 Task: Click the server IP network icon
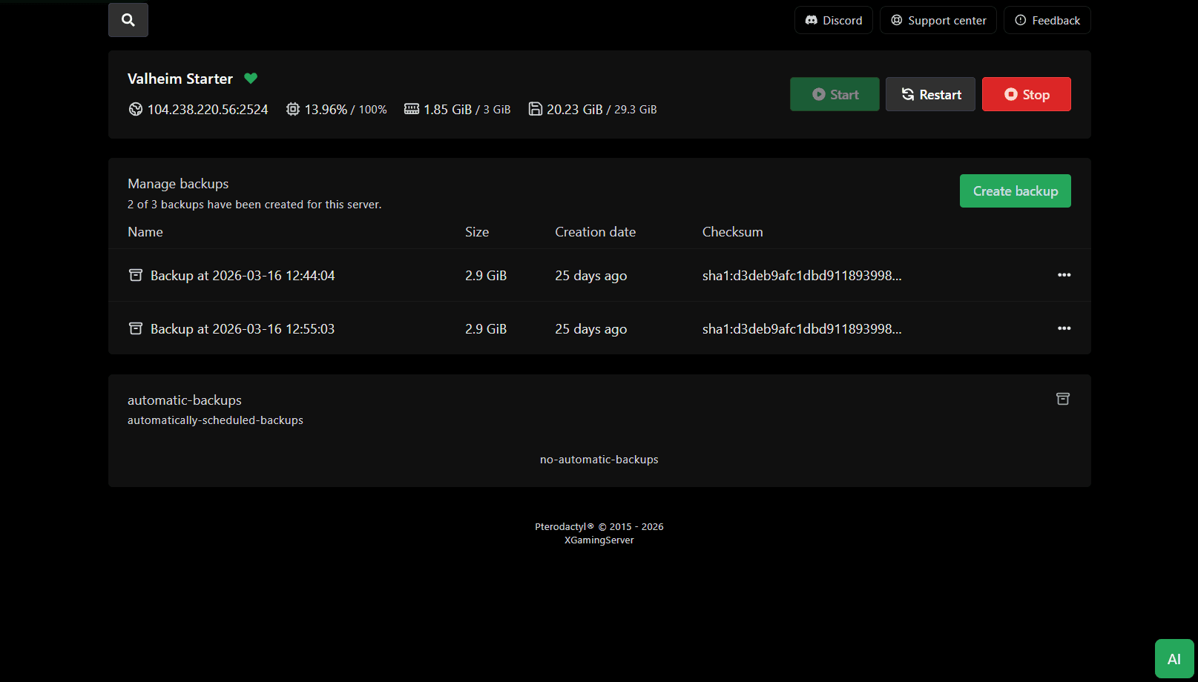[x=136, y=109]
